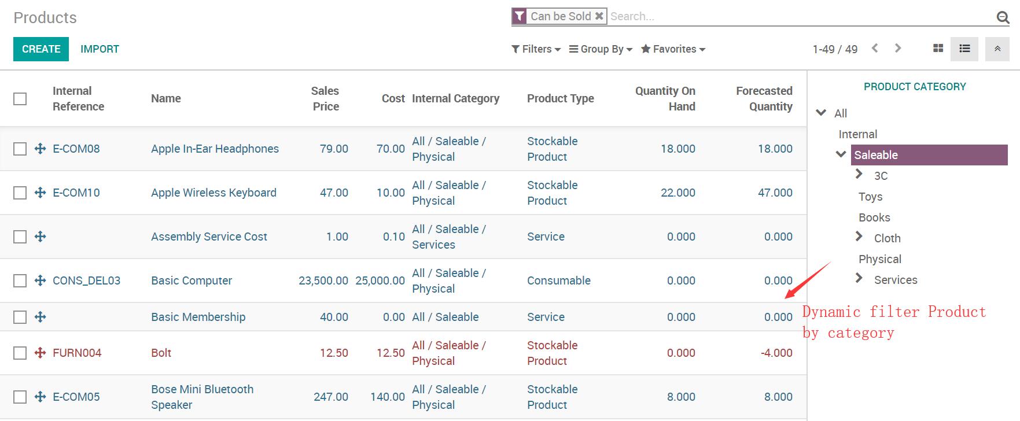Switch to kanban view

pyautogui.click(x=938, y=49)
